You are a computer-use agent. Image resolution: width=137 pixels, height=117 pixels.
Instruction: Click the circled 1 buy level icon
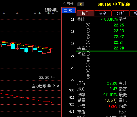pyautogui.click(x=88, y=54)
